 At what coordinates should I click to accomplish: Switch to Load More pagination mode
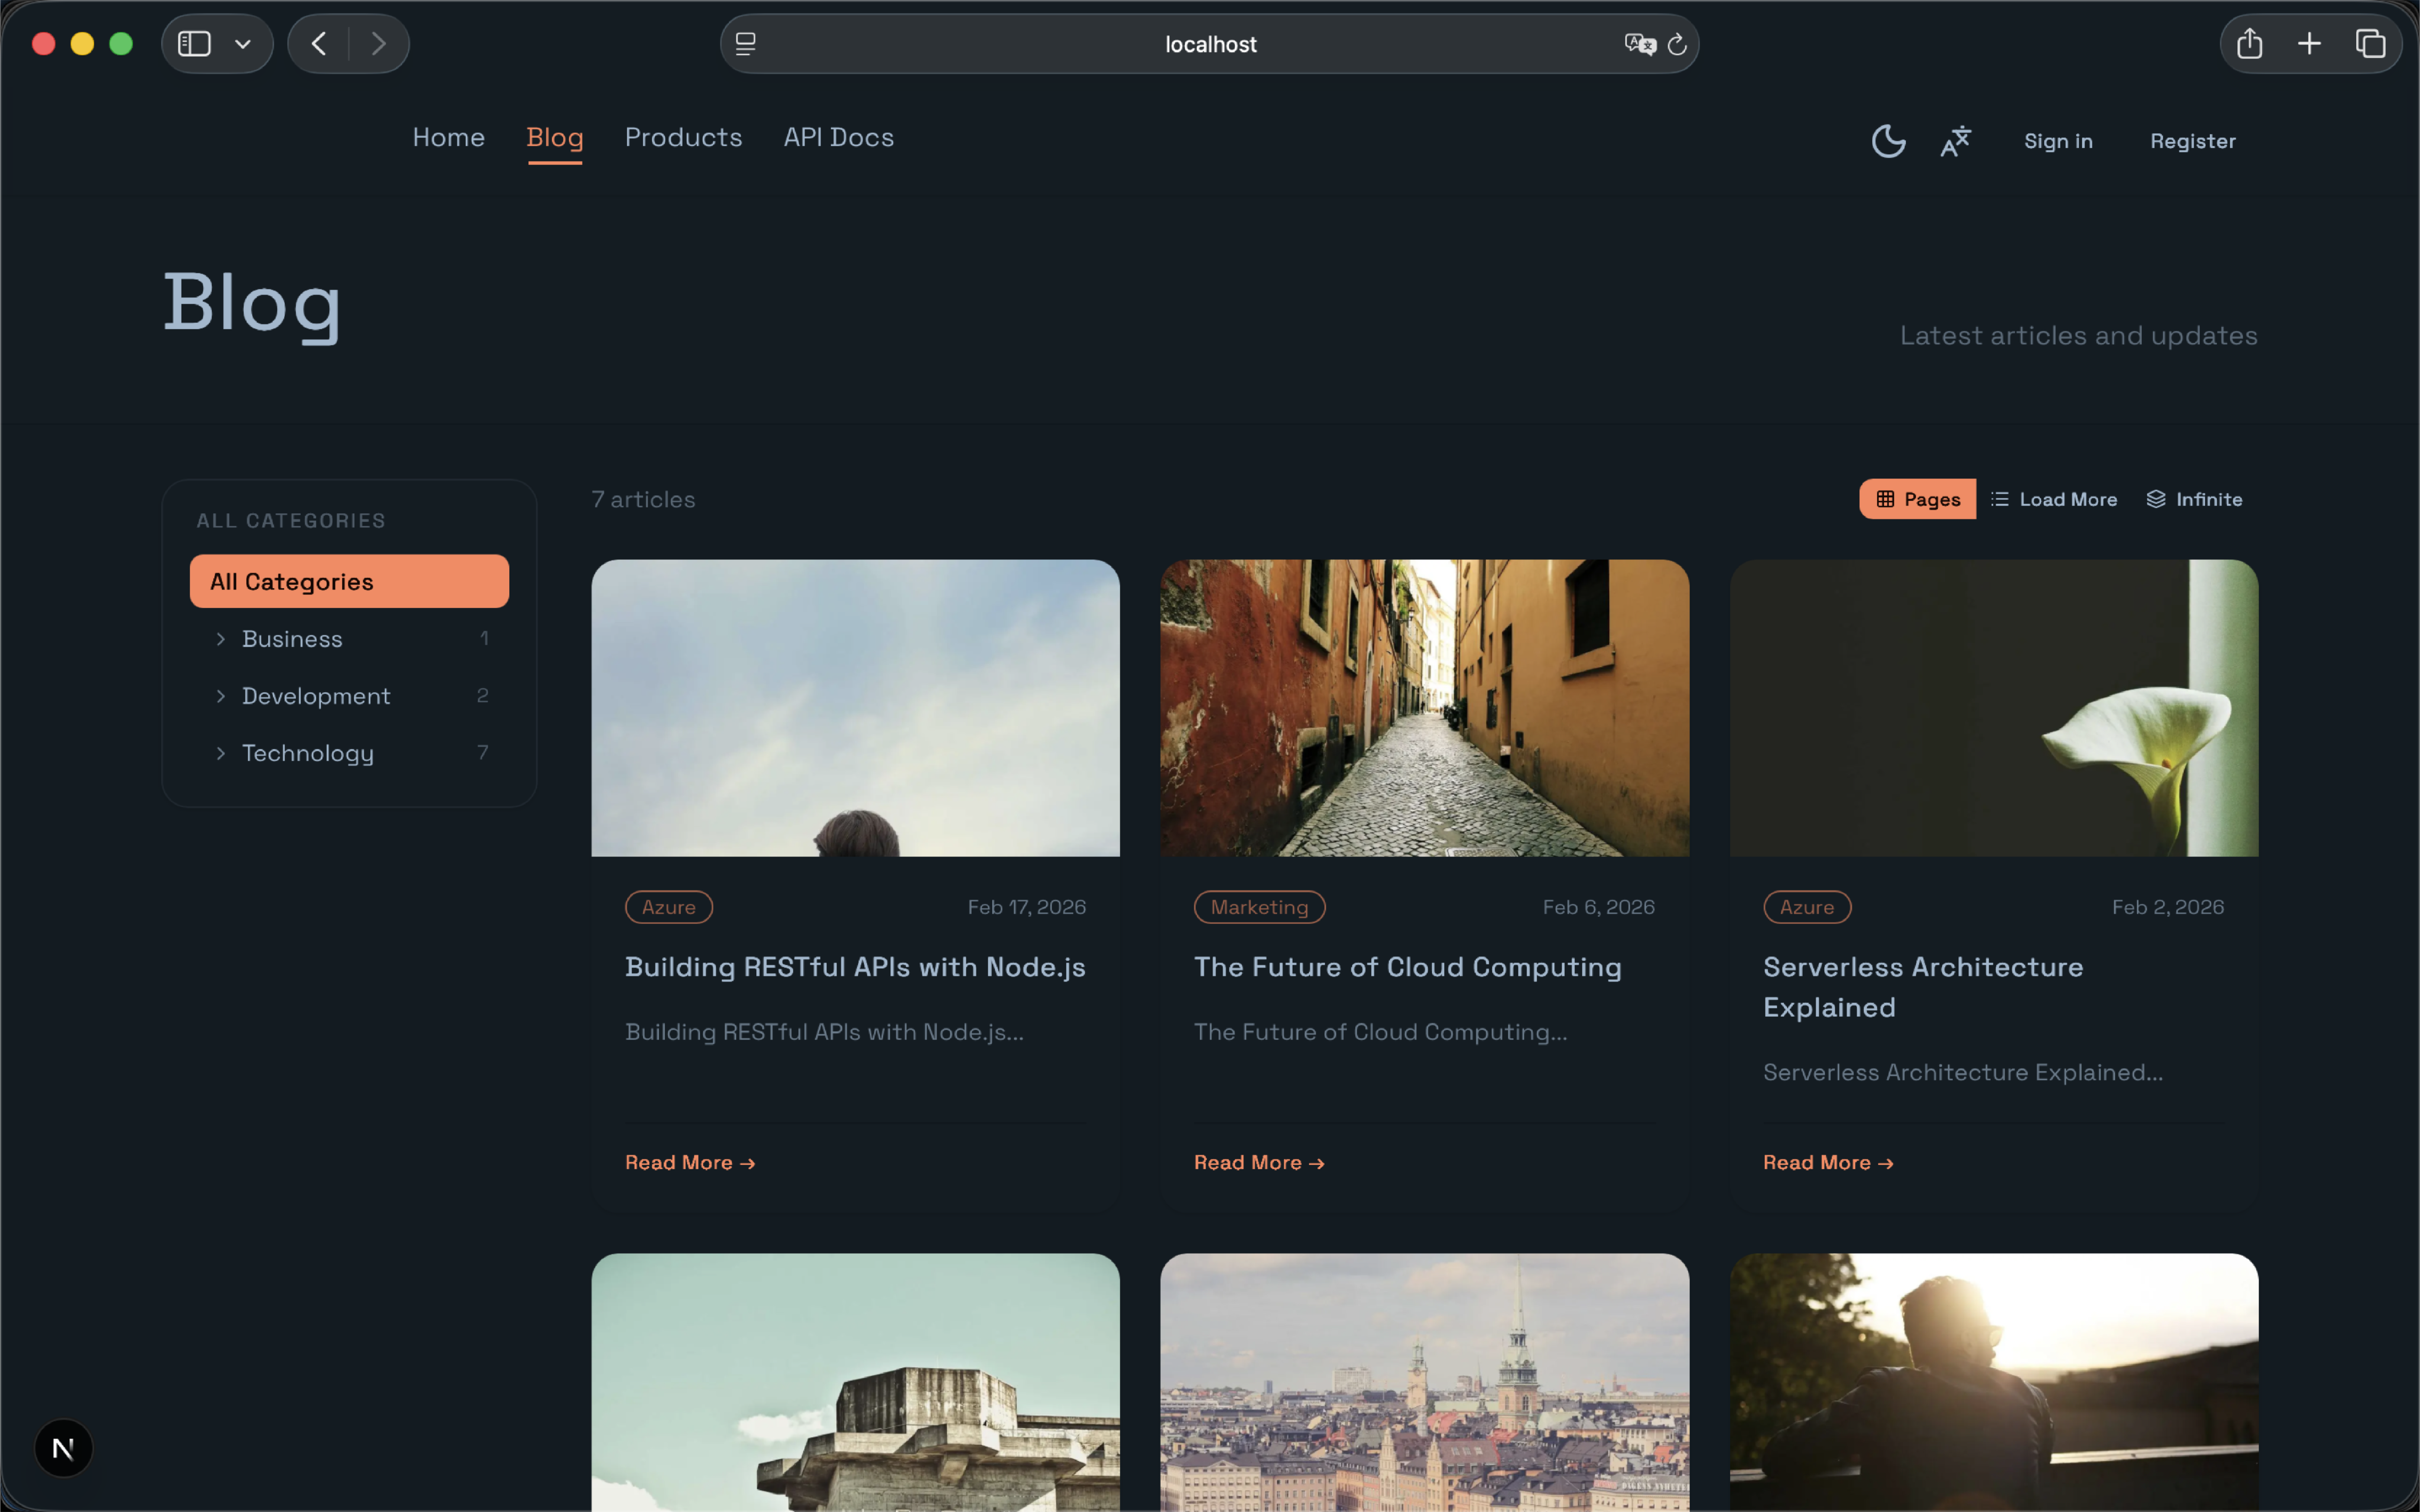click(x=2054, y=499)
